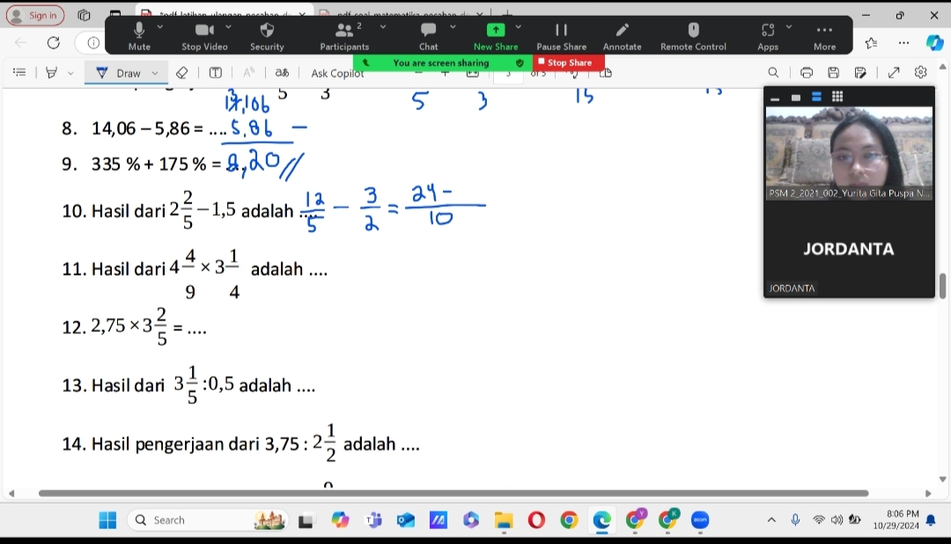Click the horizontal scrollbar thumb
This screenshot has width=951, height=544.
point(453,493)
